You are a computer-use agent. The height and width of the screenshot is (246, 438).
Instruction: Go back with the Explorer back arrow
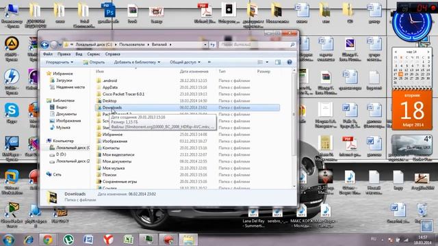click(x=45, y=44)
